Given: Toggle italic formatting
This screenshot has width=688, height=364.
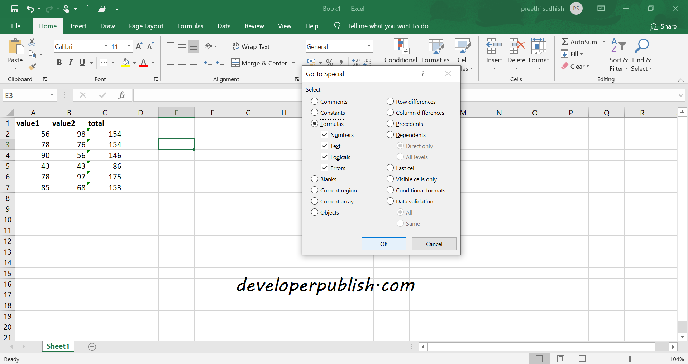Looking at the screenshot, I should (70, 62).
